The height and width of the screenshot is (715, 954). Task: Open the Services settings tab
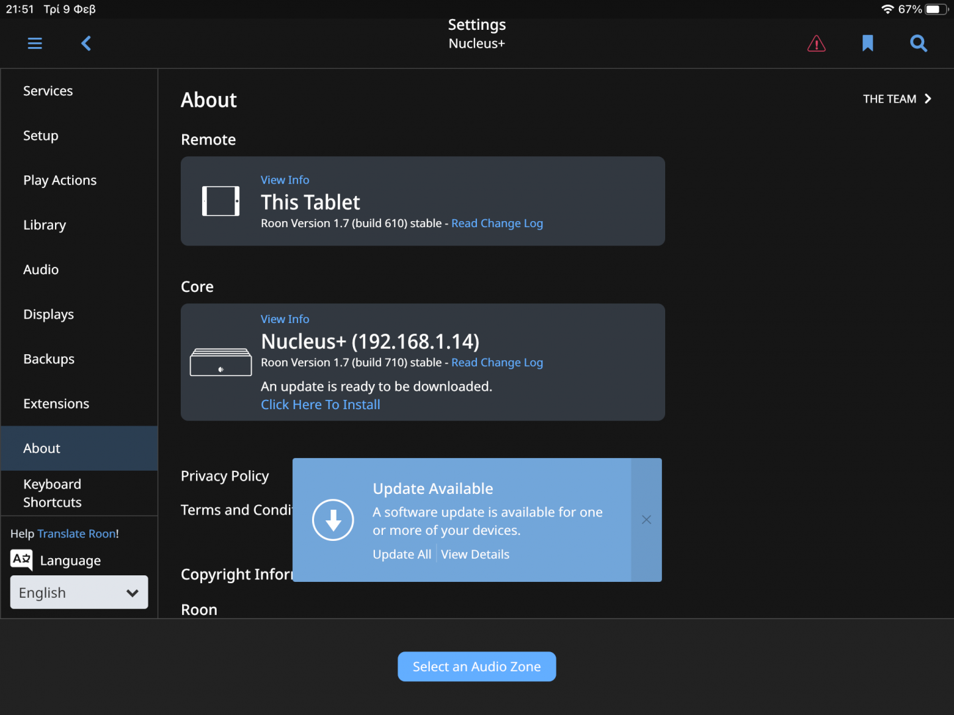click(x=48, y=91)
